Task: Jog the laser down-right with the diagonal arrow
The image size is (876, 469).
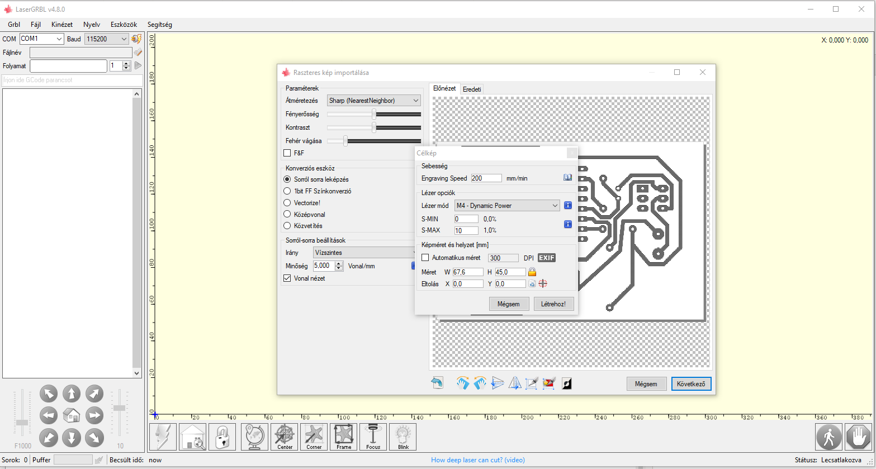Action: [94, 437]
